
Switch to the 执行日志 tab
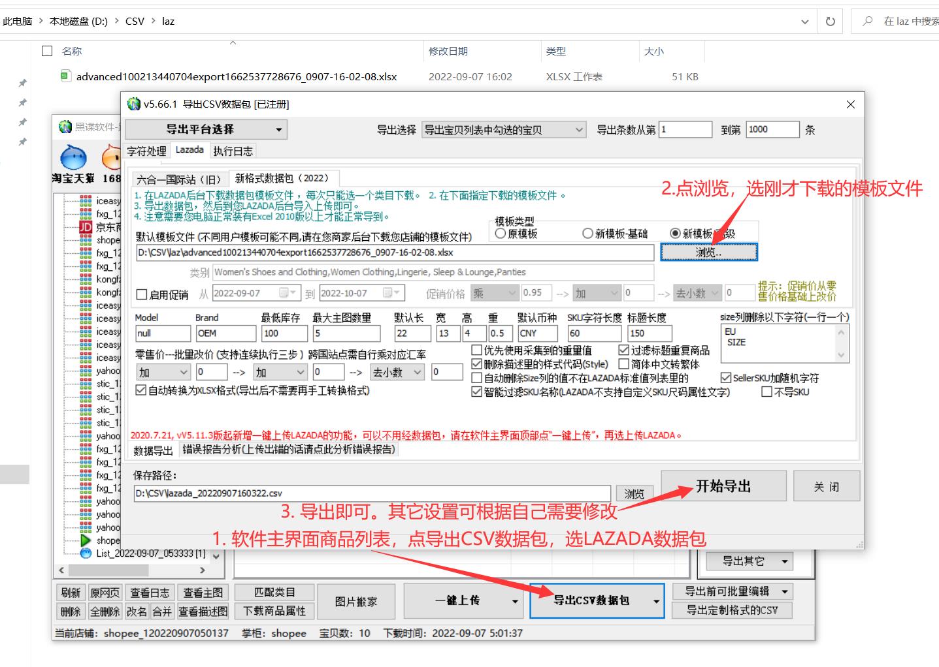click(x=233, y=151)
